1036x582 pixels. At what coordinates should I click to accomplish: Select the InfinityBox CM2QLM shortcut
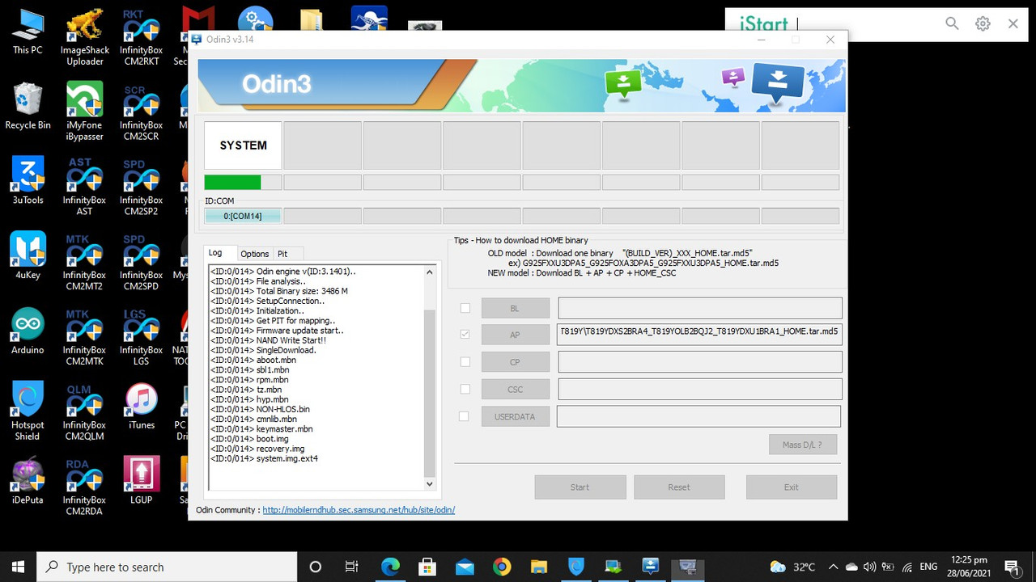click(85, 412)
